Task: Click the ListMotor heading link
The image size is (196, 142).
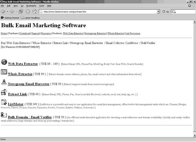Action: [16, 104]
